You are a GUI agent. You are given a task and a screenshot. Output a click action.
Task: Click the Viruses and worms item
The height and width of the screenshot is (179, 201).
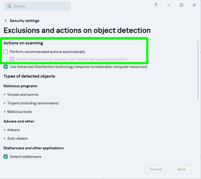23,95
